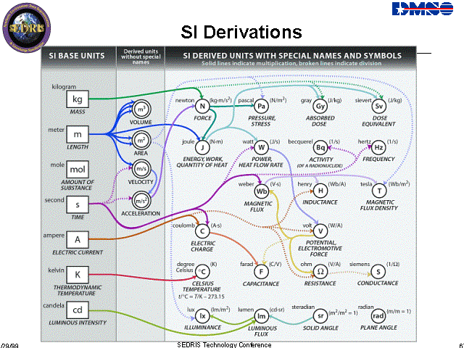Screen dimensions: 464x348
Task: Click the DOSE EQUIVALENT label
Action: pos(378,121)
